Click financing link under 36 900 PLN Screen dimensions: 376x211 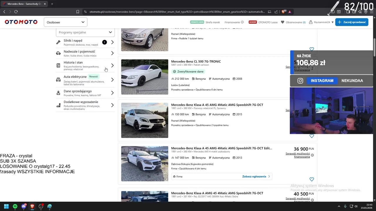tap(298, 155)
